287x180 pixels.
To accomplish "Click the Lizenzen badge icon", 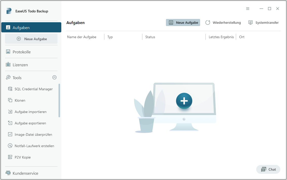I will click(8, 64).
